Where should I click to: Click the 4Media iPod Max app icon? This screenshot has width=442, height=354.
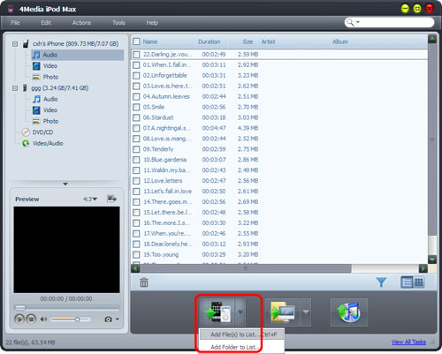click(11, 9)
